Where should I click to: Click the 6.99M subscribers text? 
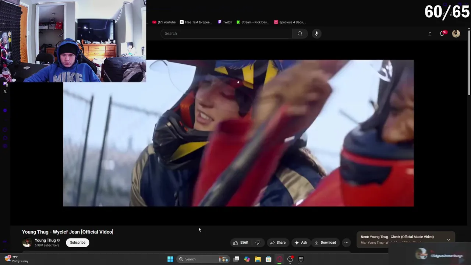47,245
